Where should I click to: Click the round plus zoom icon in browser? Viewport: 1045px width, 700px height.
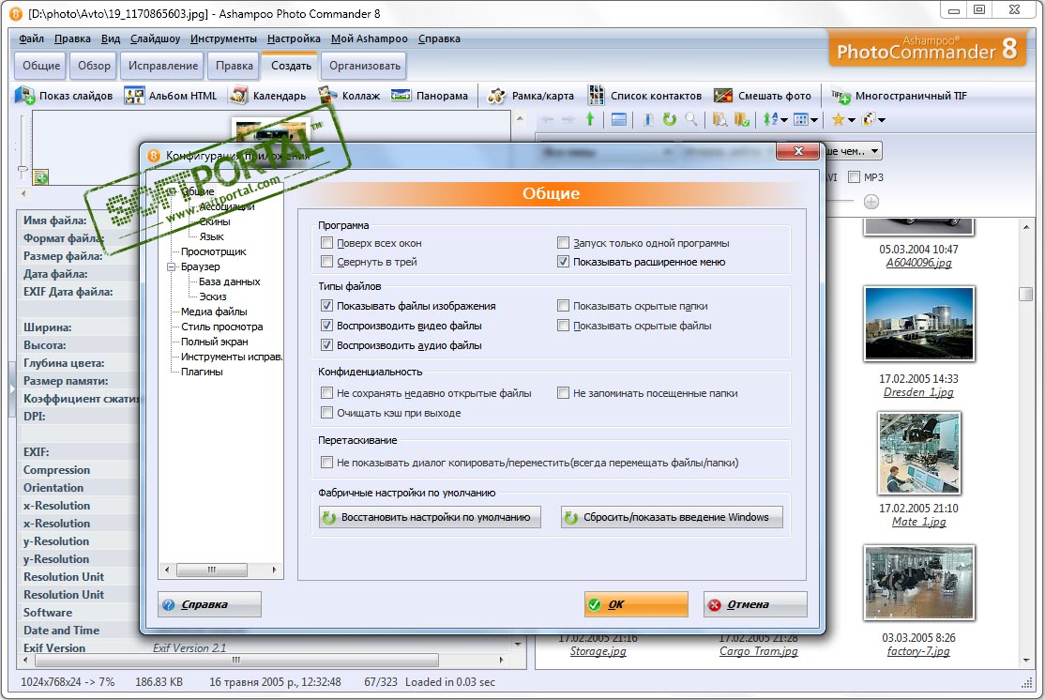[x=871, y=202]
